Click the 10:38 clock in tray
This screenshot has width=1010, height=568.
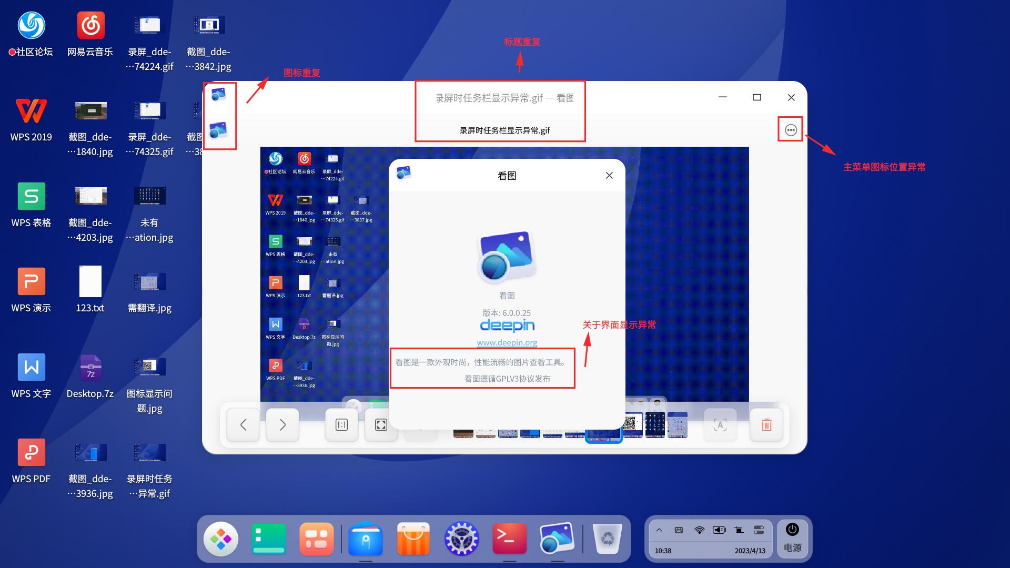[663, 551]
